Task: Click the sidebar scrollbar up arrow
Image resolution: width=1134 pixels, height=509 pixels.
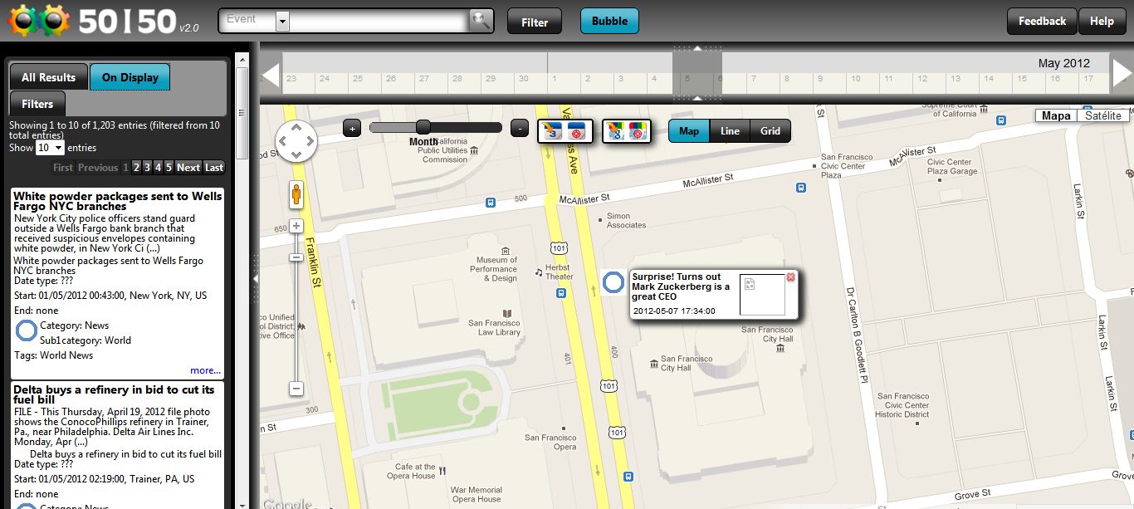Action: pos(242,59)
